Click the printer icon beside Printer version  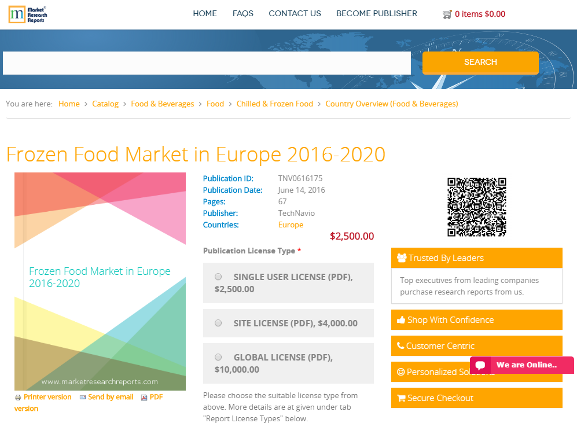tap(18, 398)
